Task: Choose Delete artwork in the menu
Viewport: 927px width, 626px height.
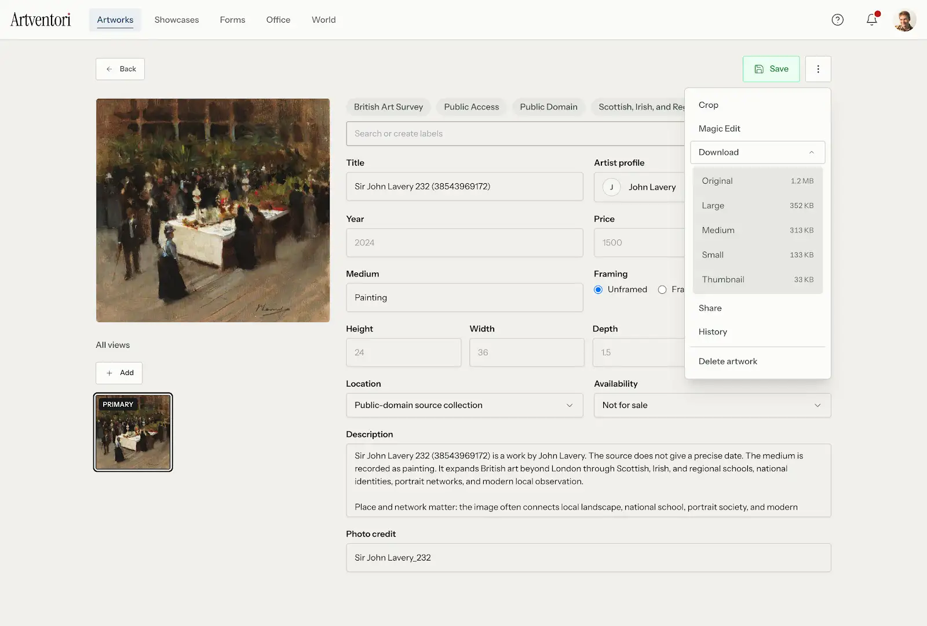Action: tap(758, 362)
